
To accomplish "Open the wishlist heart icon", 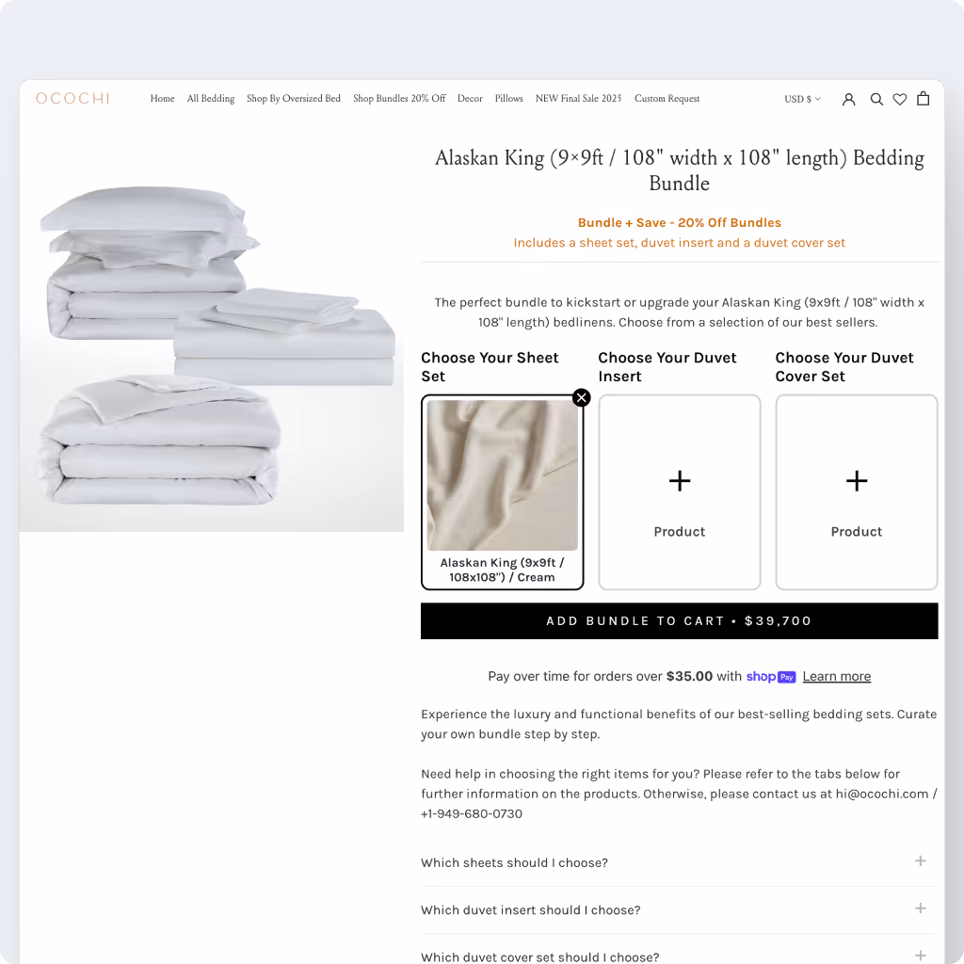I will pyautogui.click(x=899, y=99).
